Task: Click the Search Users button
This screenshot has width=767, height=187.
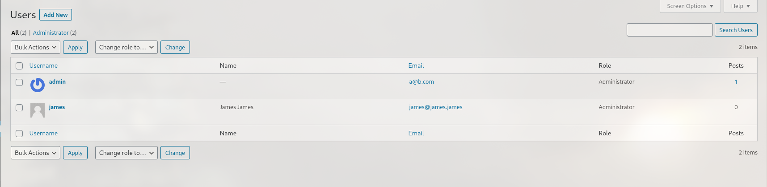Action: coord(736,30)
